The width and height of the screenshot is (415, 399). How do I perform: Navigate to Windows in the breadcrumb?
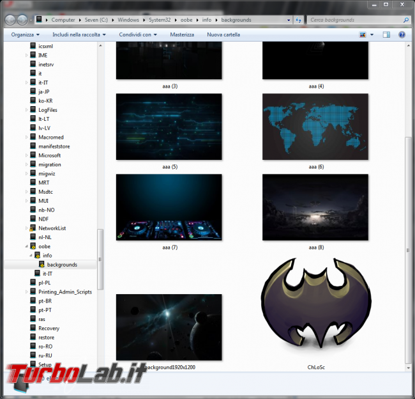(x=128, y=20)
